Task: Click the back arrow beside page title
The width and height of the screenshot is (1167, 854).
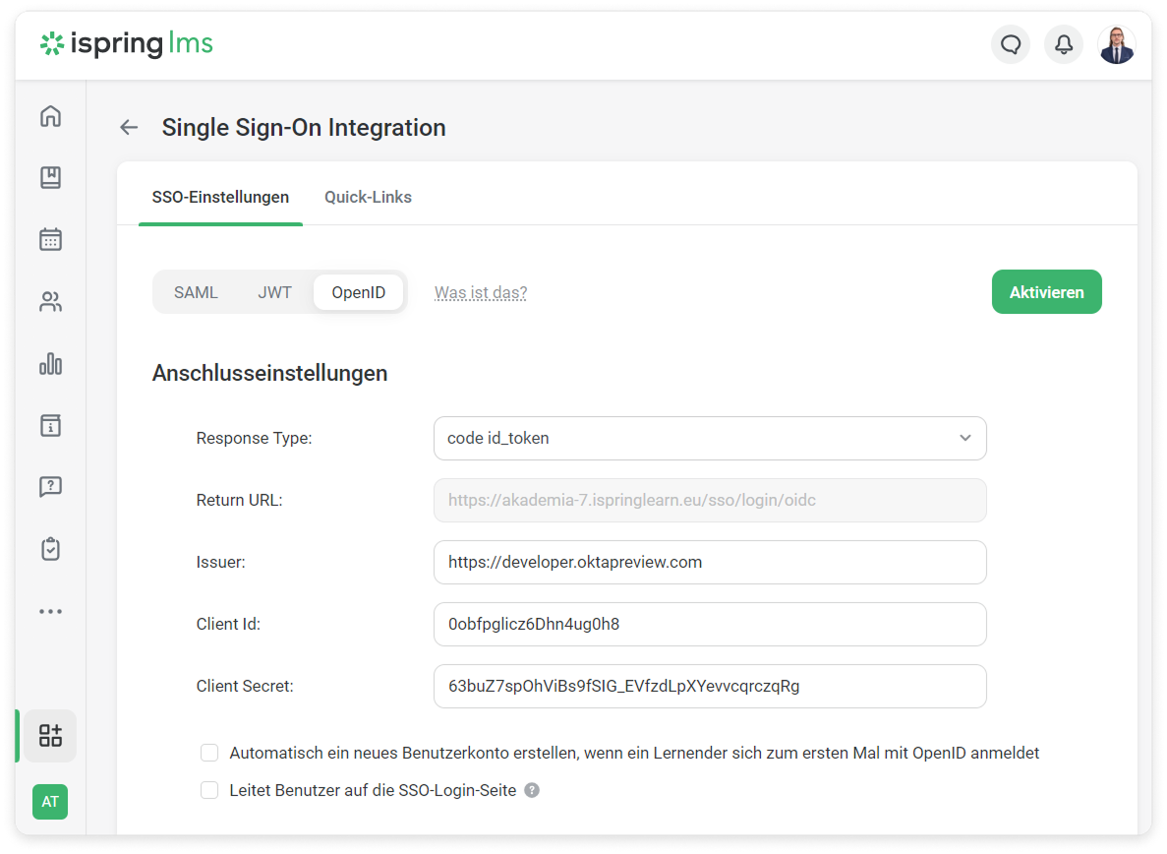Action: pyautogui.click(x=129, y=128)
